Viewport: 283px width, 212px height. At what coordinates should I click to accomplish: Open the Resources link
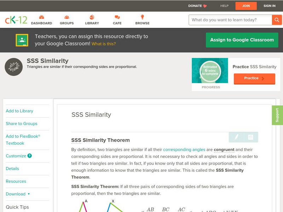[16, 181]
